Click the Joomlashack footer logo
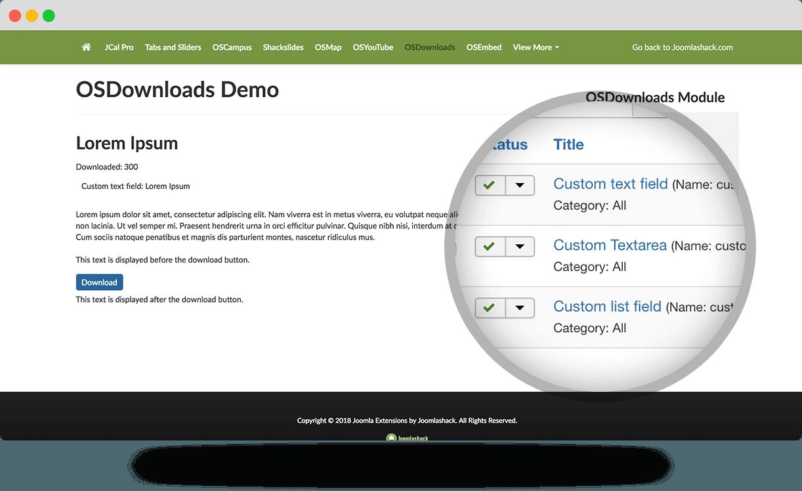This screenshot has height=491, width=802. tap(407, 437)
